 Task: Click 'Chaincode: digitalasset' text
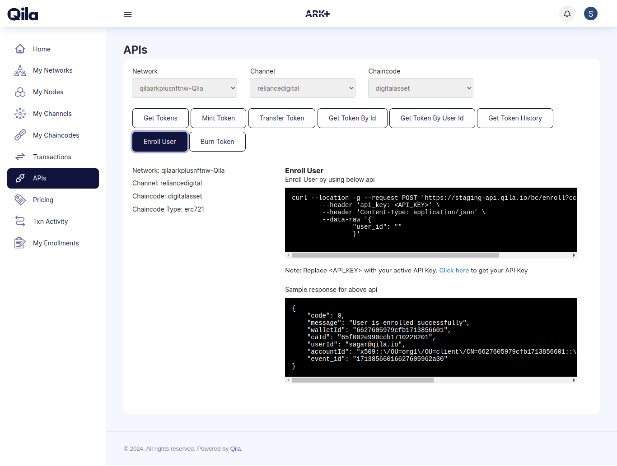167,196
